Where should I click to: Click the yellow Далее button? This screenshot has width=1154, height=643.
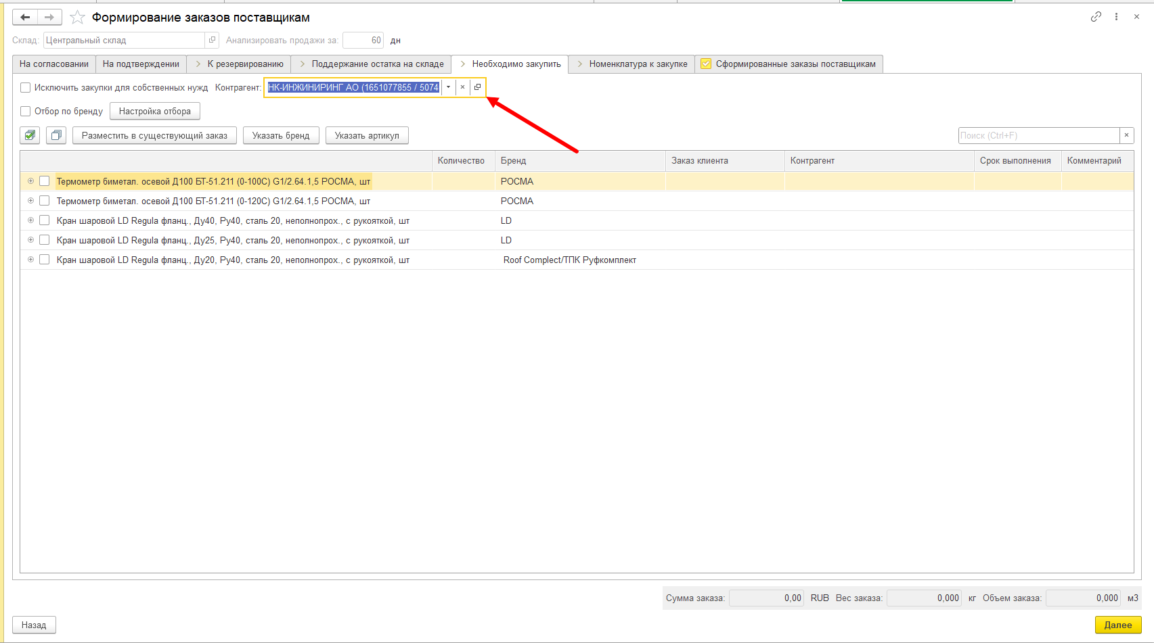click(1118, 625)
